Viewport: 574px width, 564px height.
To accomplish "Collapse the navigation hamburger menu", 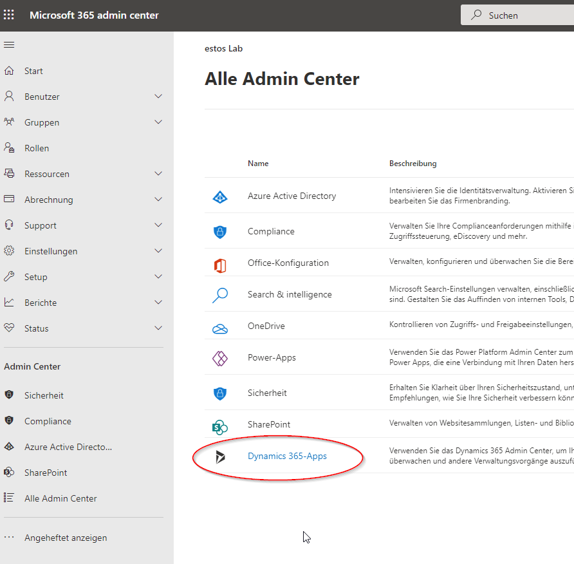I will click(x=9, y=45).
